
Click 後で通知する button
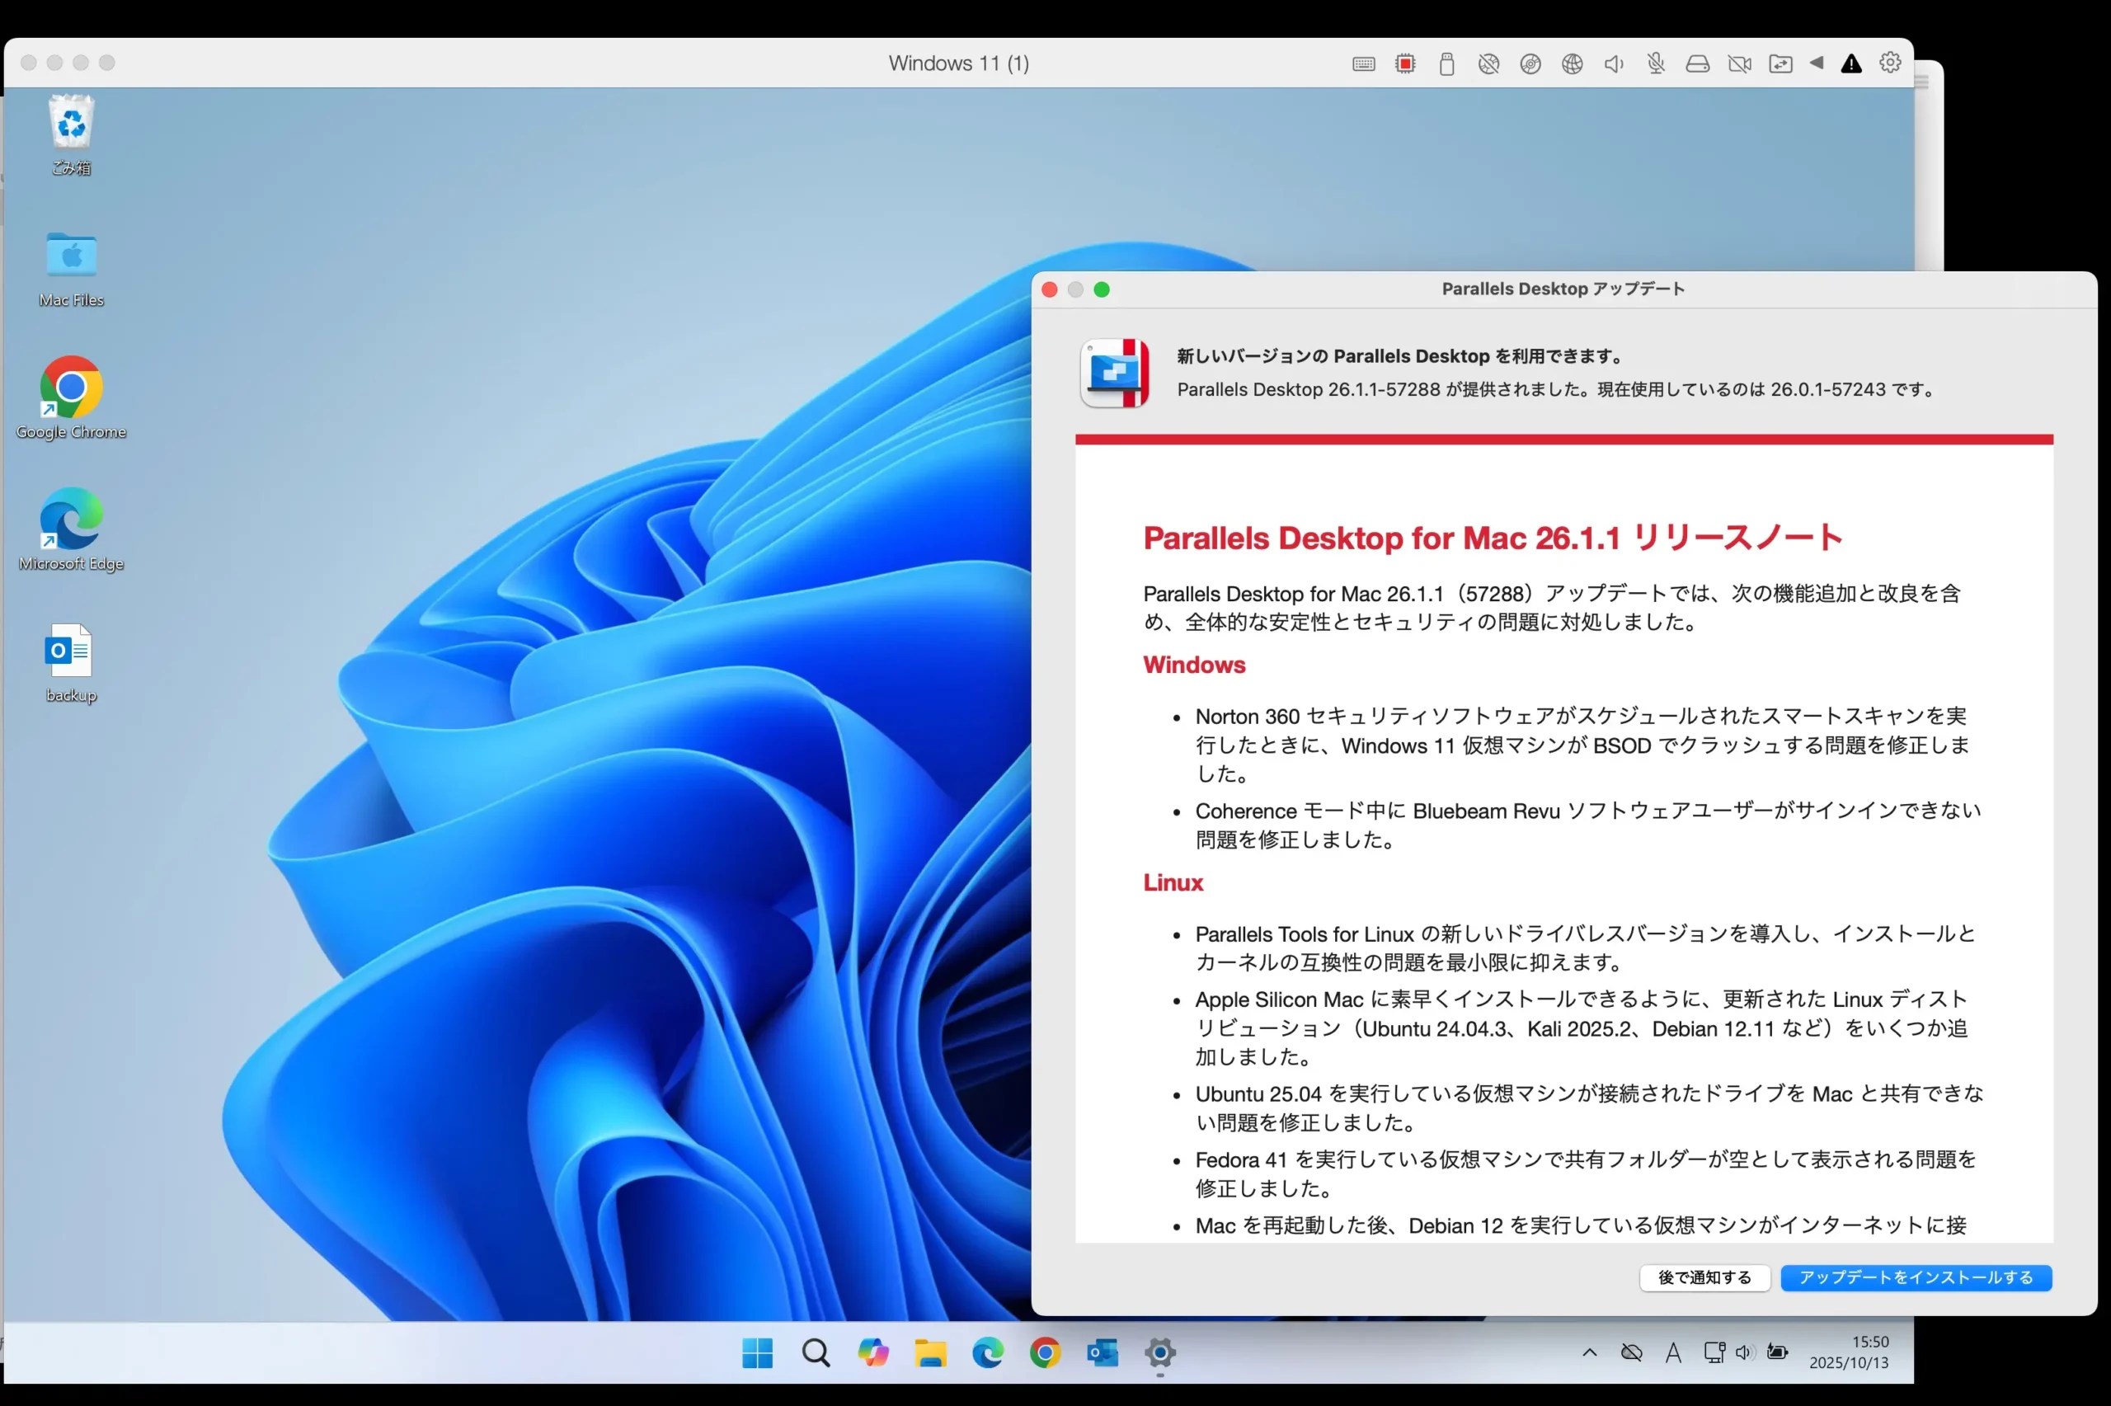click(1704, 1277)
